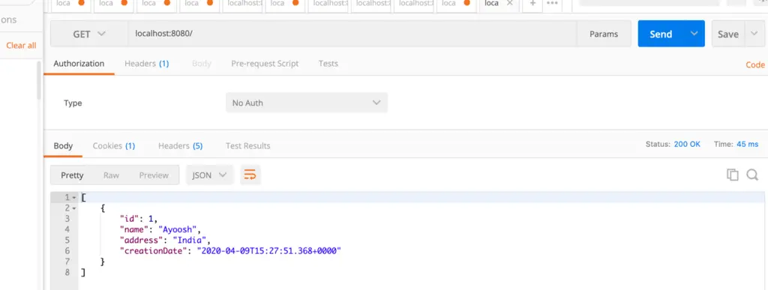Click line number 8 in the gutter
This screenshot has width=768, height=290.
(67, 273)
